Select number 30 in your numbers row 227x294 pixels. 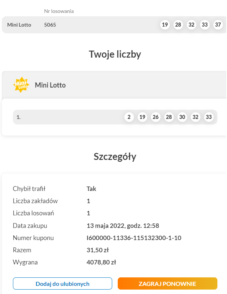(x=182, y=117)
